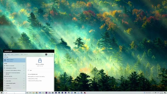Open Microsoft Teams from the taskbar
Image resolution: width=167 pixels, height=94 pixels.
40,93
